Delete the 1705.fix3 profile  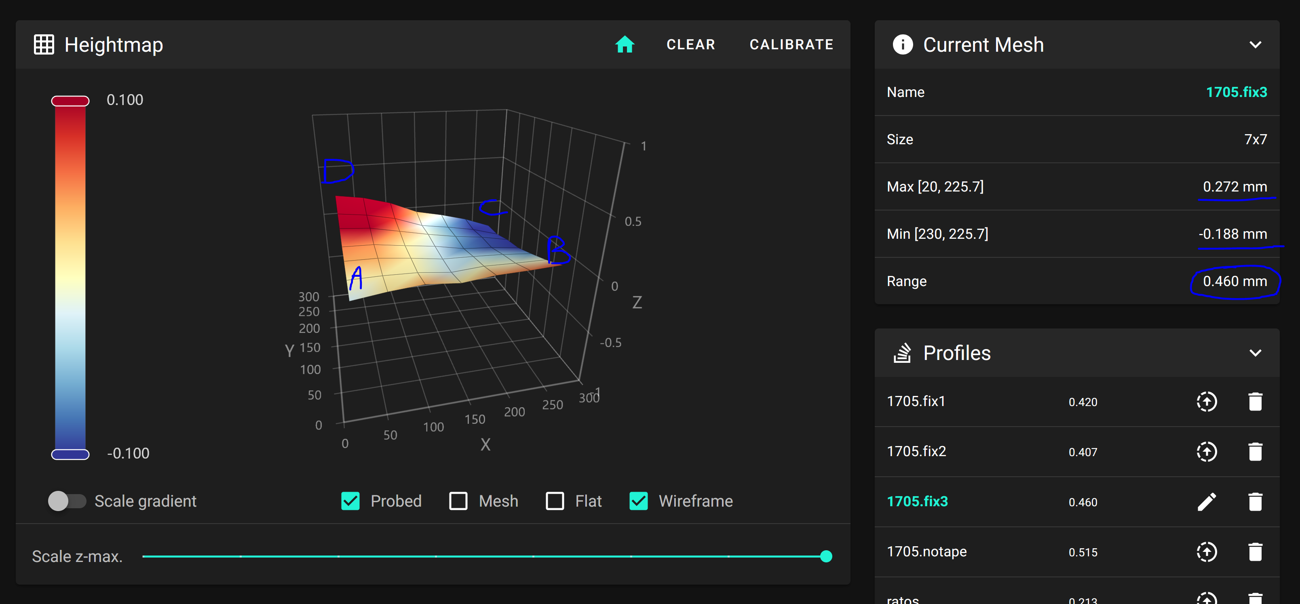point(1255,501)
